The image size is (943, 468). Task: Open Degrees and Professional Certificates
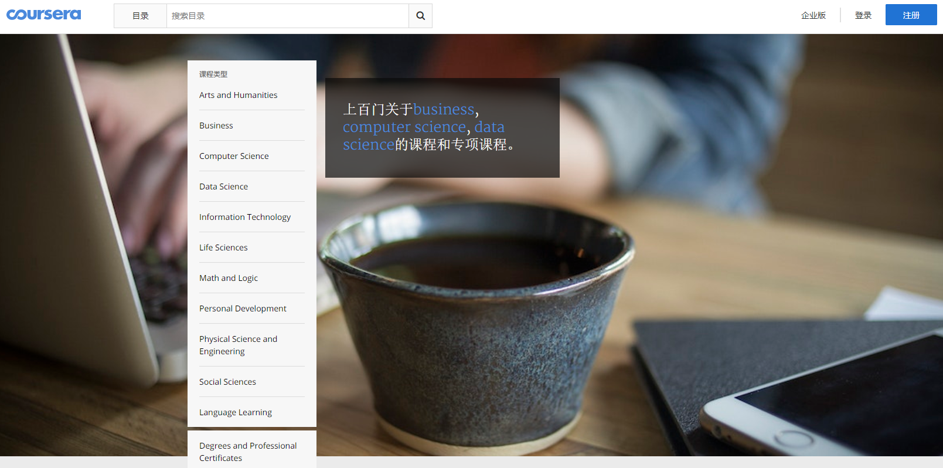[x=248, y=452]
